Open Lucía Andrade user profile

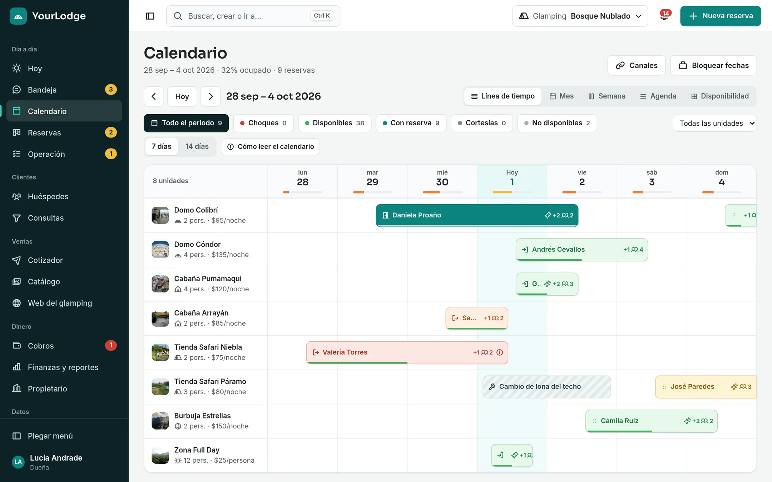64,462
